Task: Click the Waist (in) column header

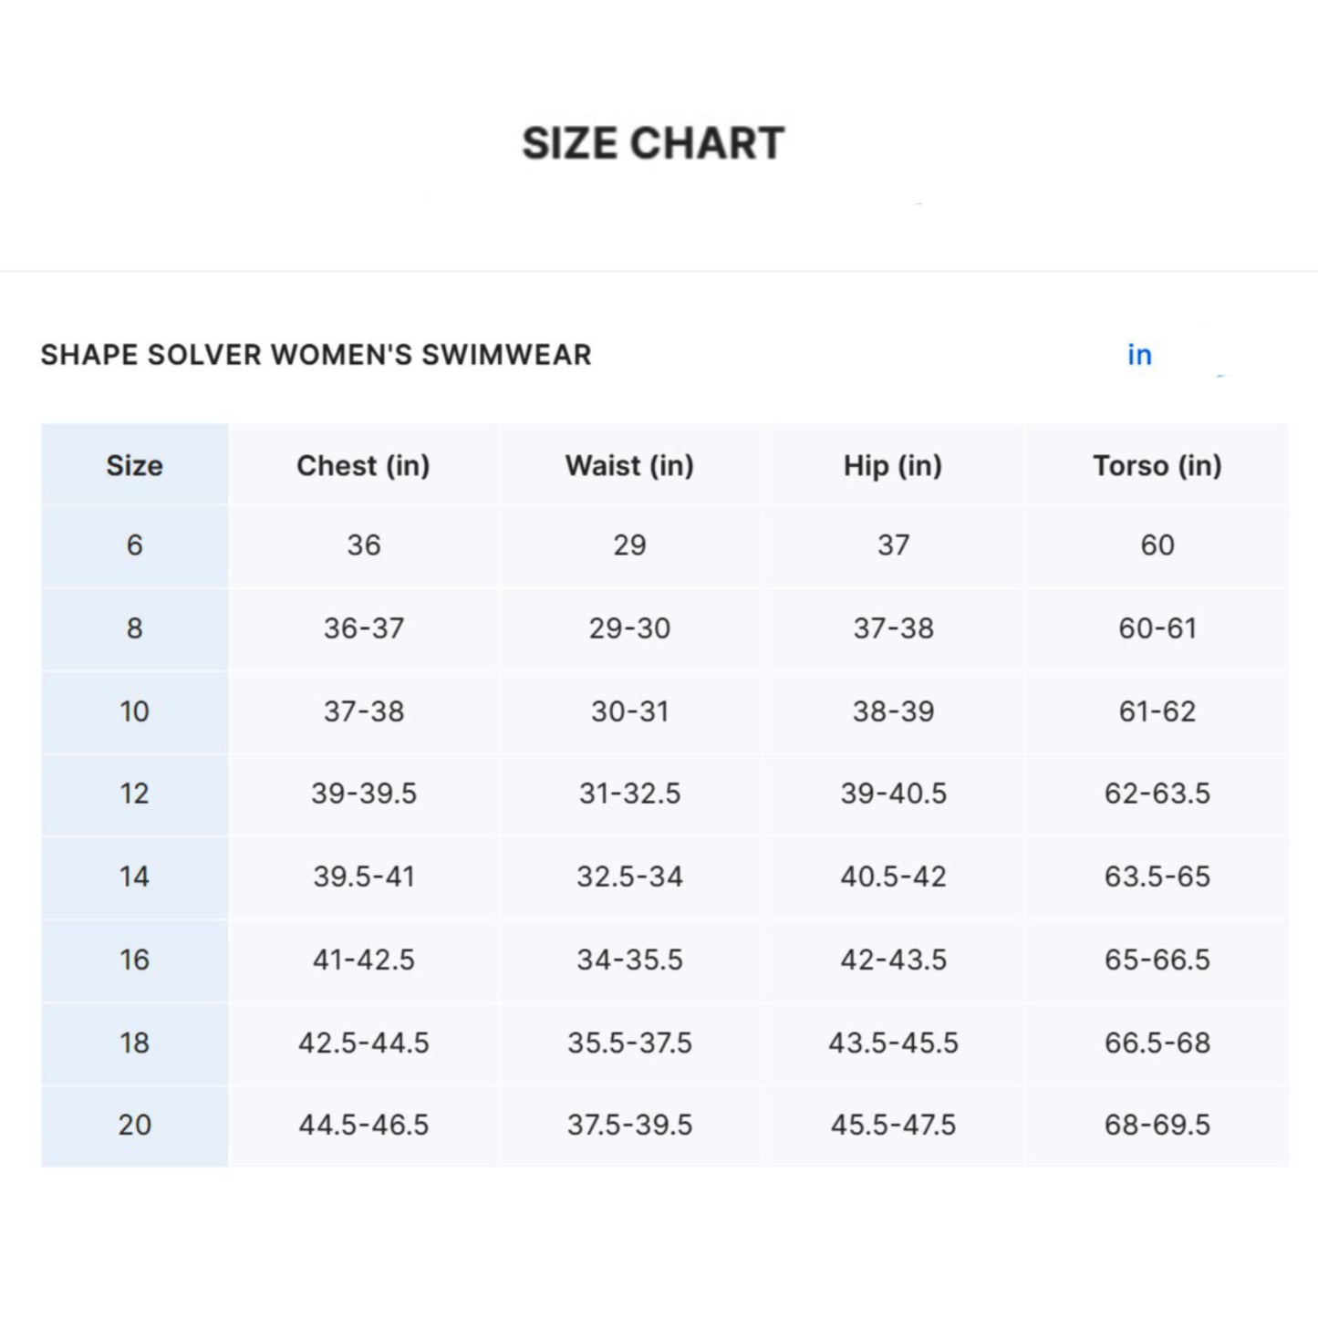Action: [x=629, y=465]
